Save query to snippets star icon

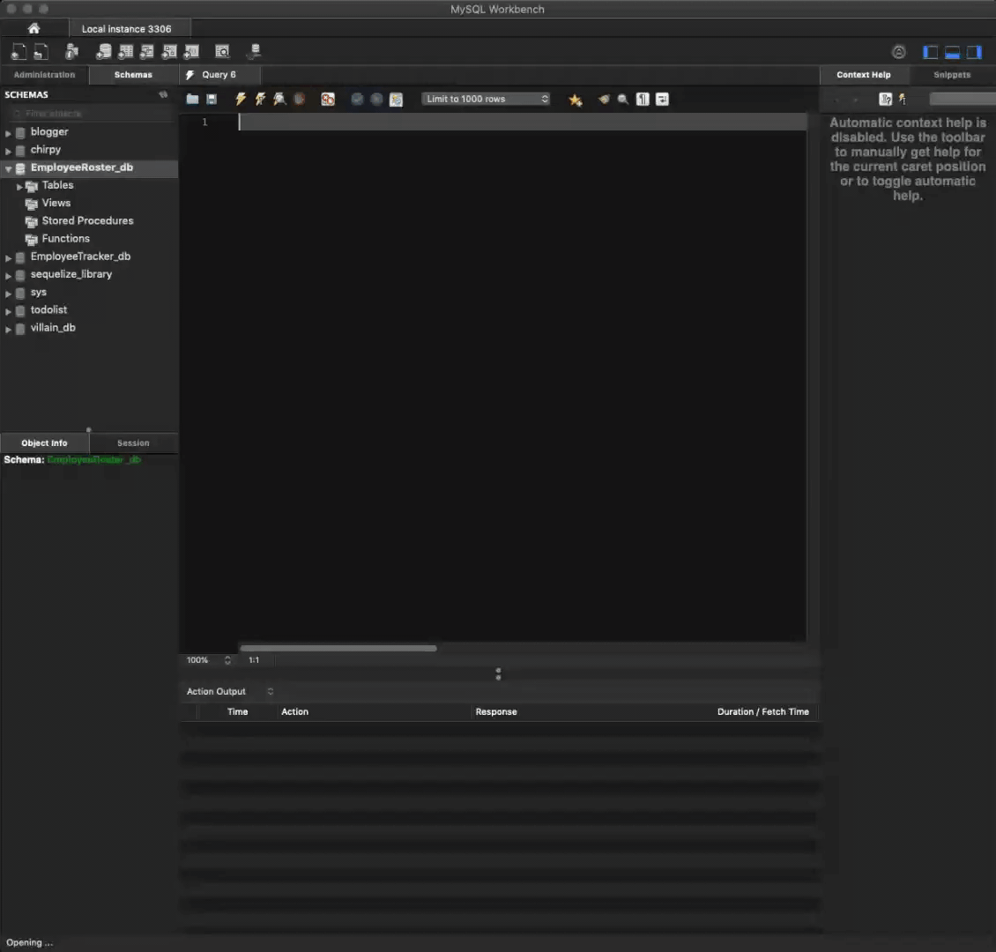(576, 100)
